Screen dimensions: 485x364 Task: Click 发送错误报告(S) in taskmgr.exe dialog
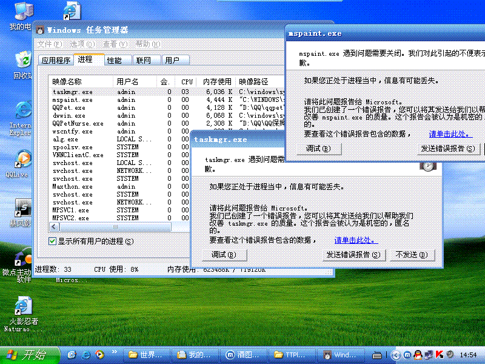353,255
